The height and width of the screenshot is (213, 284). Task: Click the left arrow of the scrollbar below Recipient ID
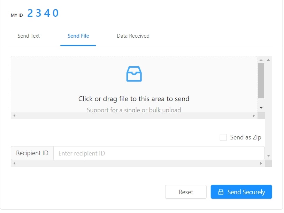14,163
